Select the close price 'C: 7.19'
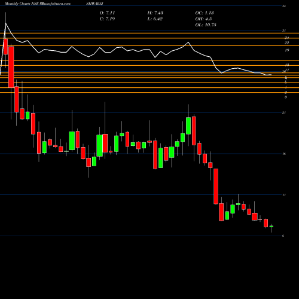Image resolution: width=299 pixels, height=299 pixels. pos(107,19)
